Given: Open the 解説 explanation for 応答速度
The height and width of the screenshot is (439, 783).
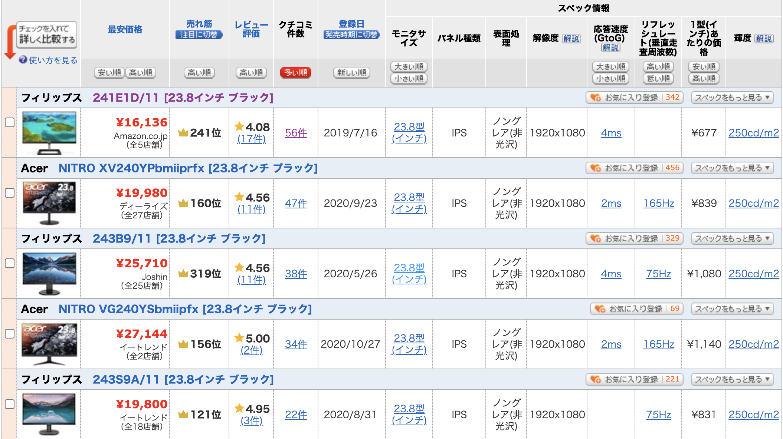Looking at the screenshot, I should click(x=611, y=48).
